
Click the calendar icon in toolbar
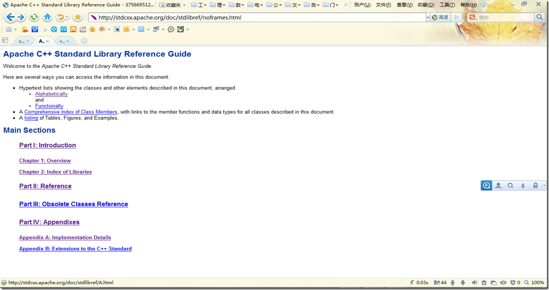click(83, 29)
